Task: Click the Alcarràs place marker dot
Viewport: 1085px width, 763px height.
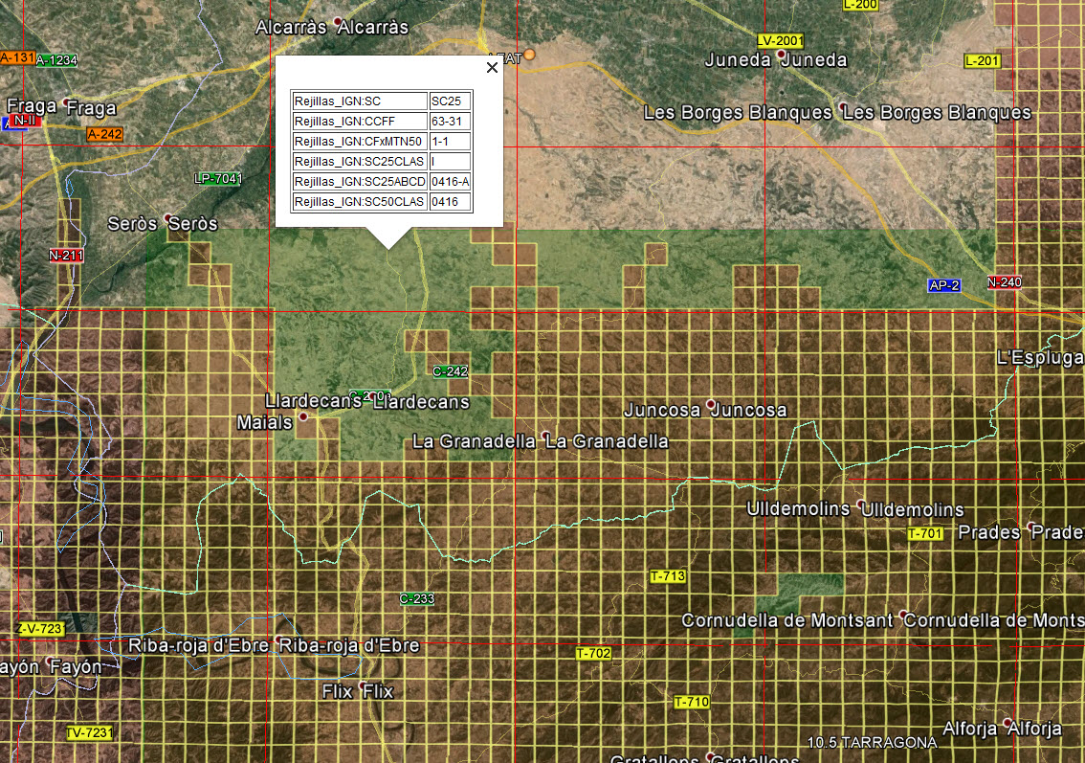Action: [x=338, y=21]
